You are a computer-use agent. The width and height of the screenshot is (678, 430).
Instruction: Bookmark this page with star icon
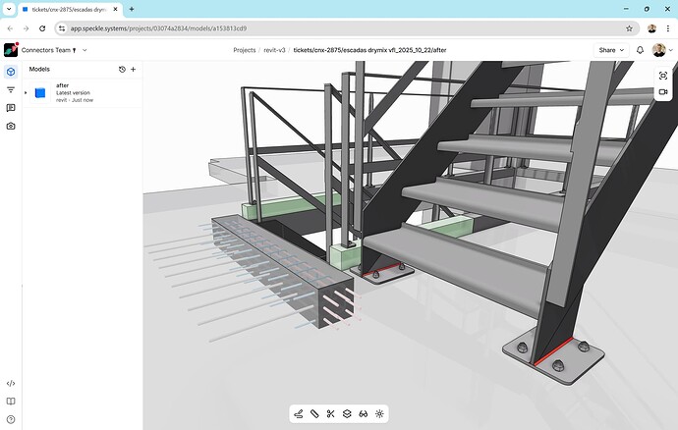(629, 28)
